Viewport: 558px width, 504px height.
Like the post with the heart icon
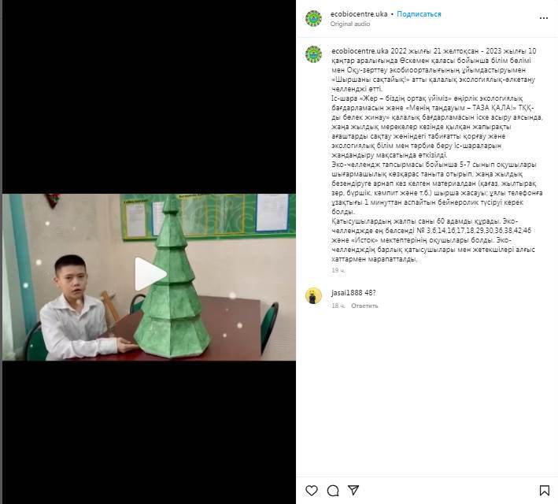(312, 491)
